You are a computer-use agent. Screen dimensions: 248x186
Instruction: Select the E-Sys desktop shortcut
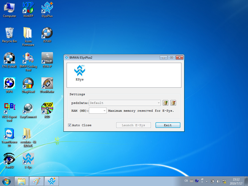click(28, 161)
